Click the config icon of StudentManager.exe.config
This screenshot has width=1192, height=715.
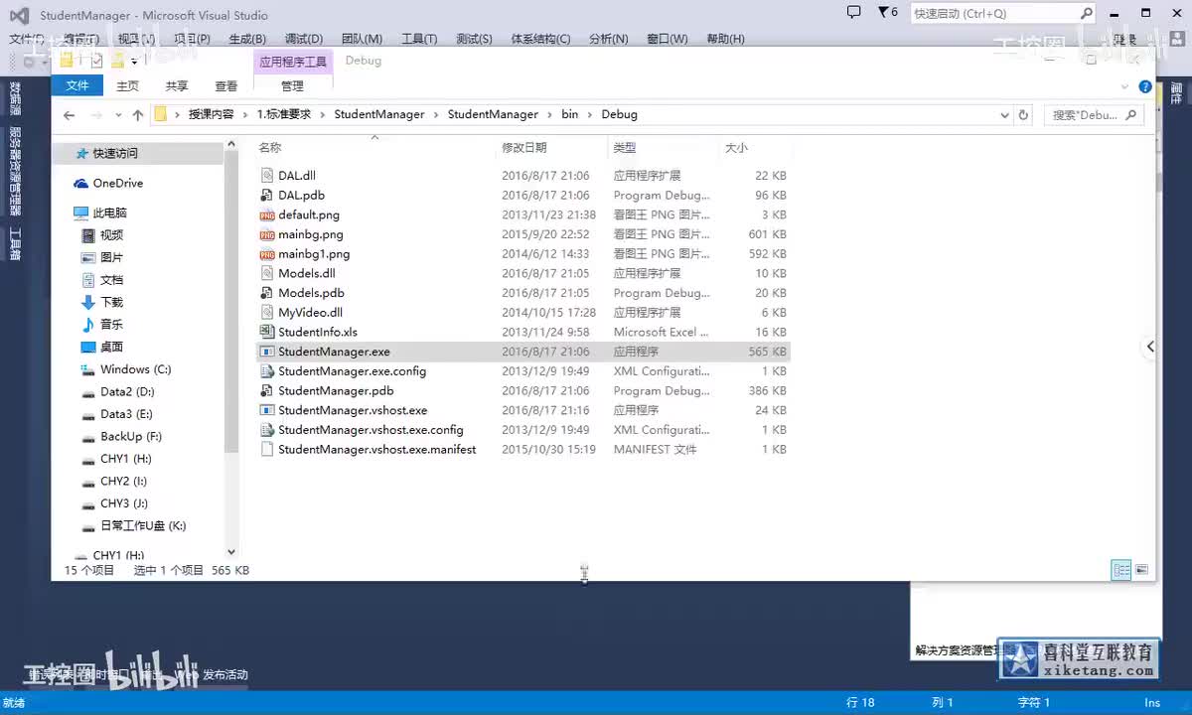pos(266,371)
